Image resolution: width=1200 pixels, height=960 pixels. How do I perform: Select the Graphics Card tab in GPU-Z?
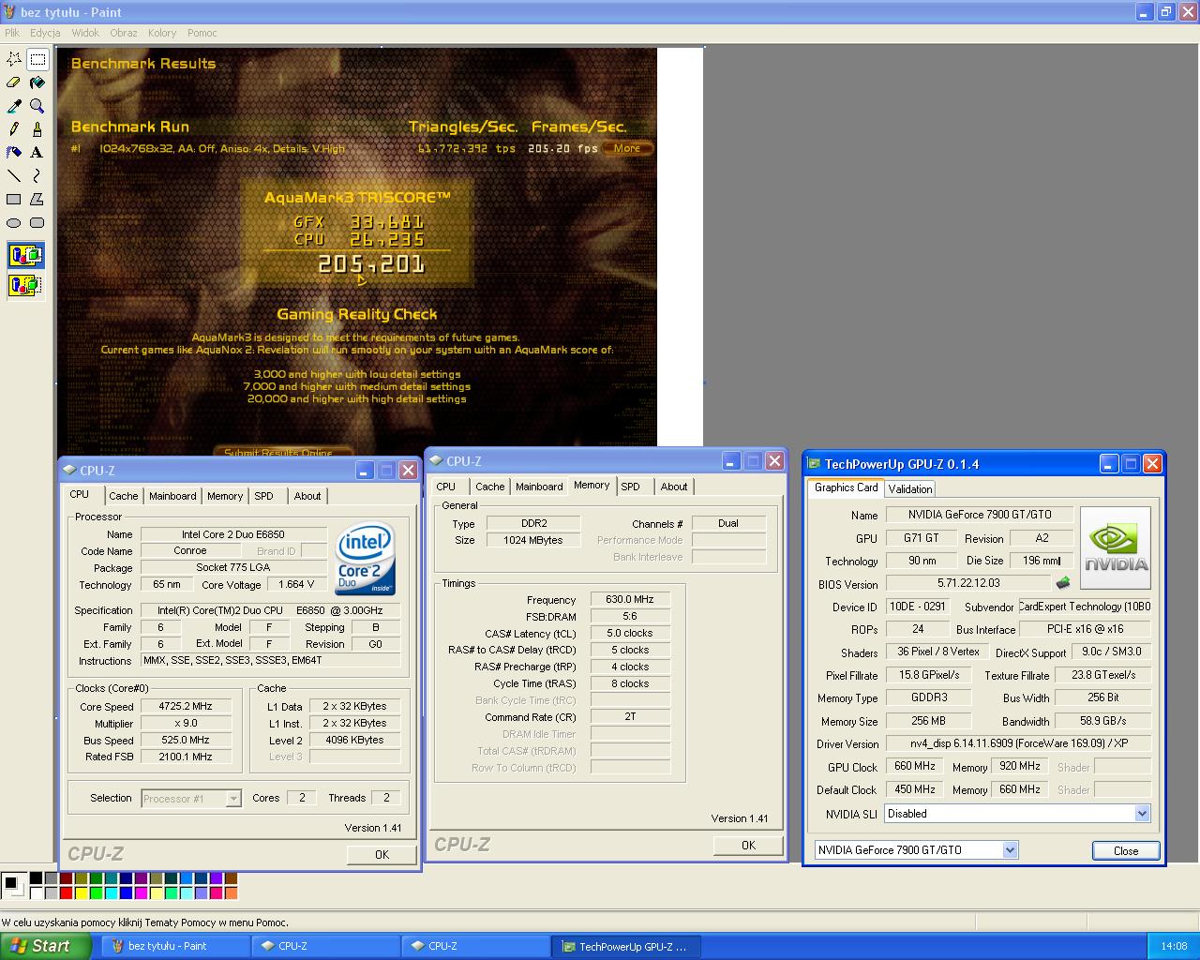click(x=847, y=487)
